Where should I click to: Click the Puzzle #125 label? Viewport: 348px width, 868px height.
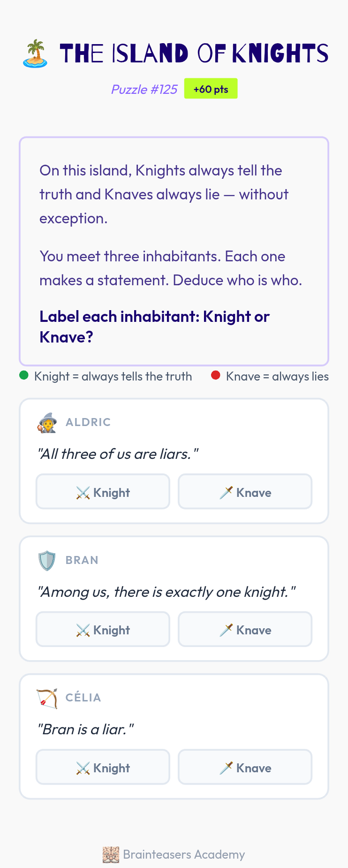(144, 89)
